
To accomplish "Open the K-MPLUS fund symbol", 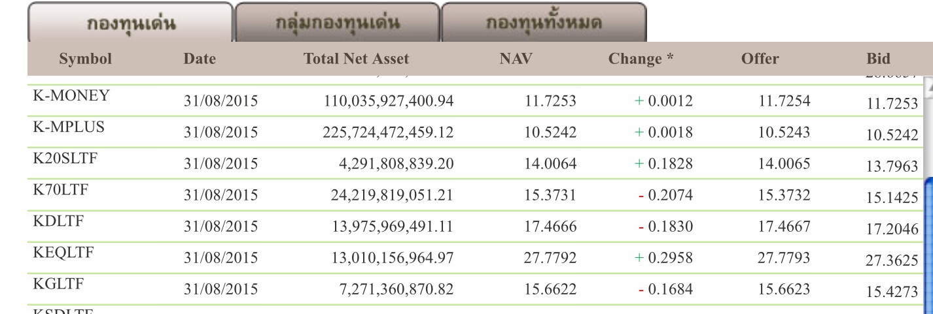I will point(68,127).
